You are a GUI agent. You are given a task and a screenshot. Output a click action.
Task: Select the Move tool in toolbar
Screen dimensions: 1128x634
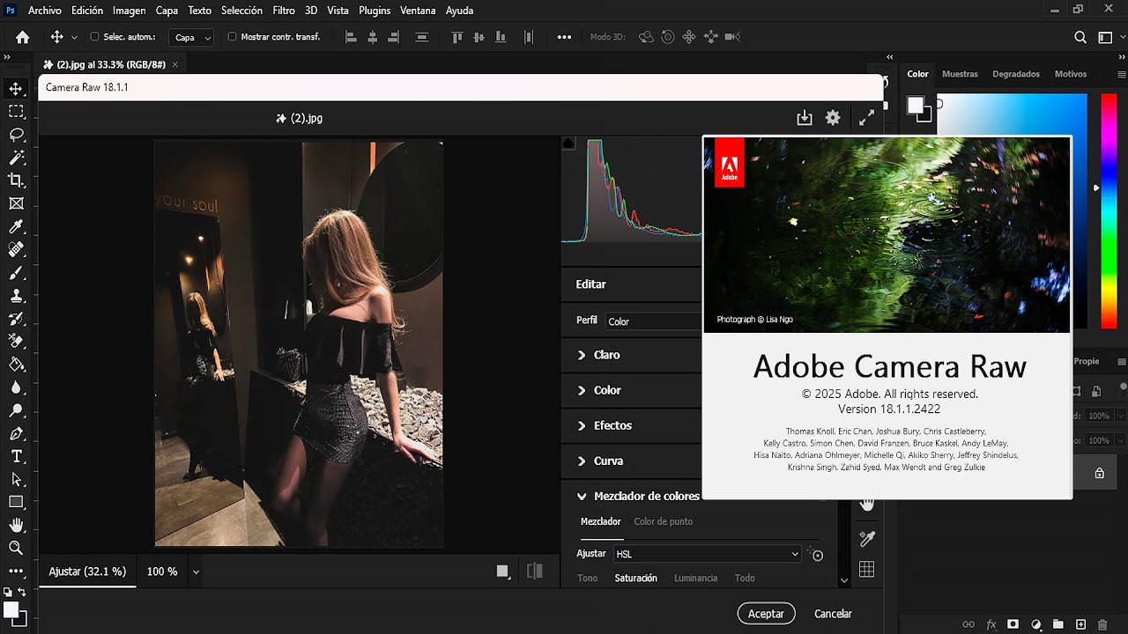point(16,88)
